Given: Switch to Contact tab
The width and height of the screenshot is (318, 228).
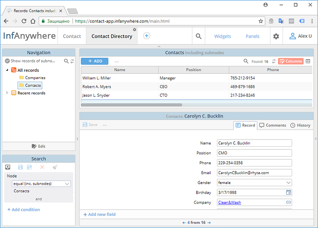Looking at the screenshot, I should coord(72,36).
